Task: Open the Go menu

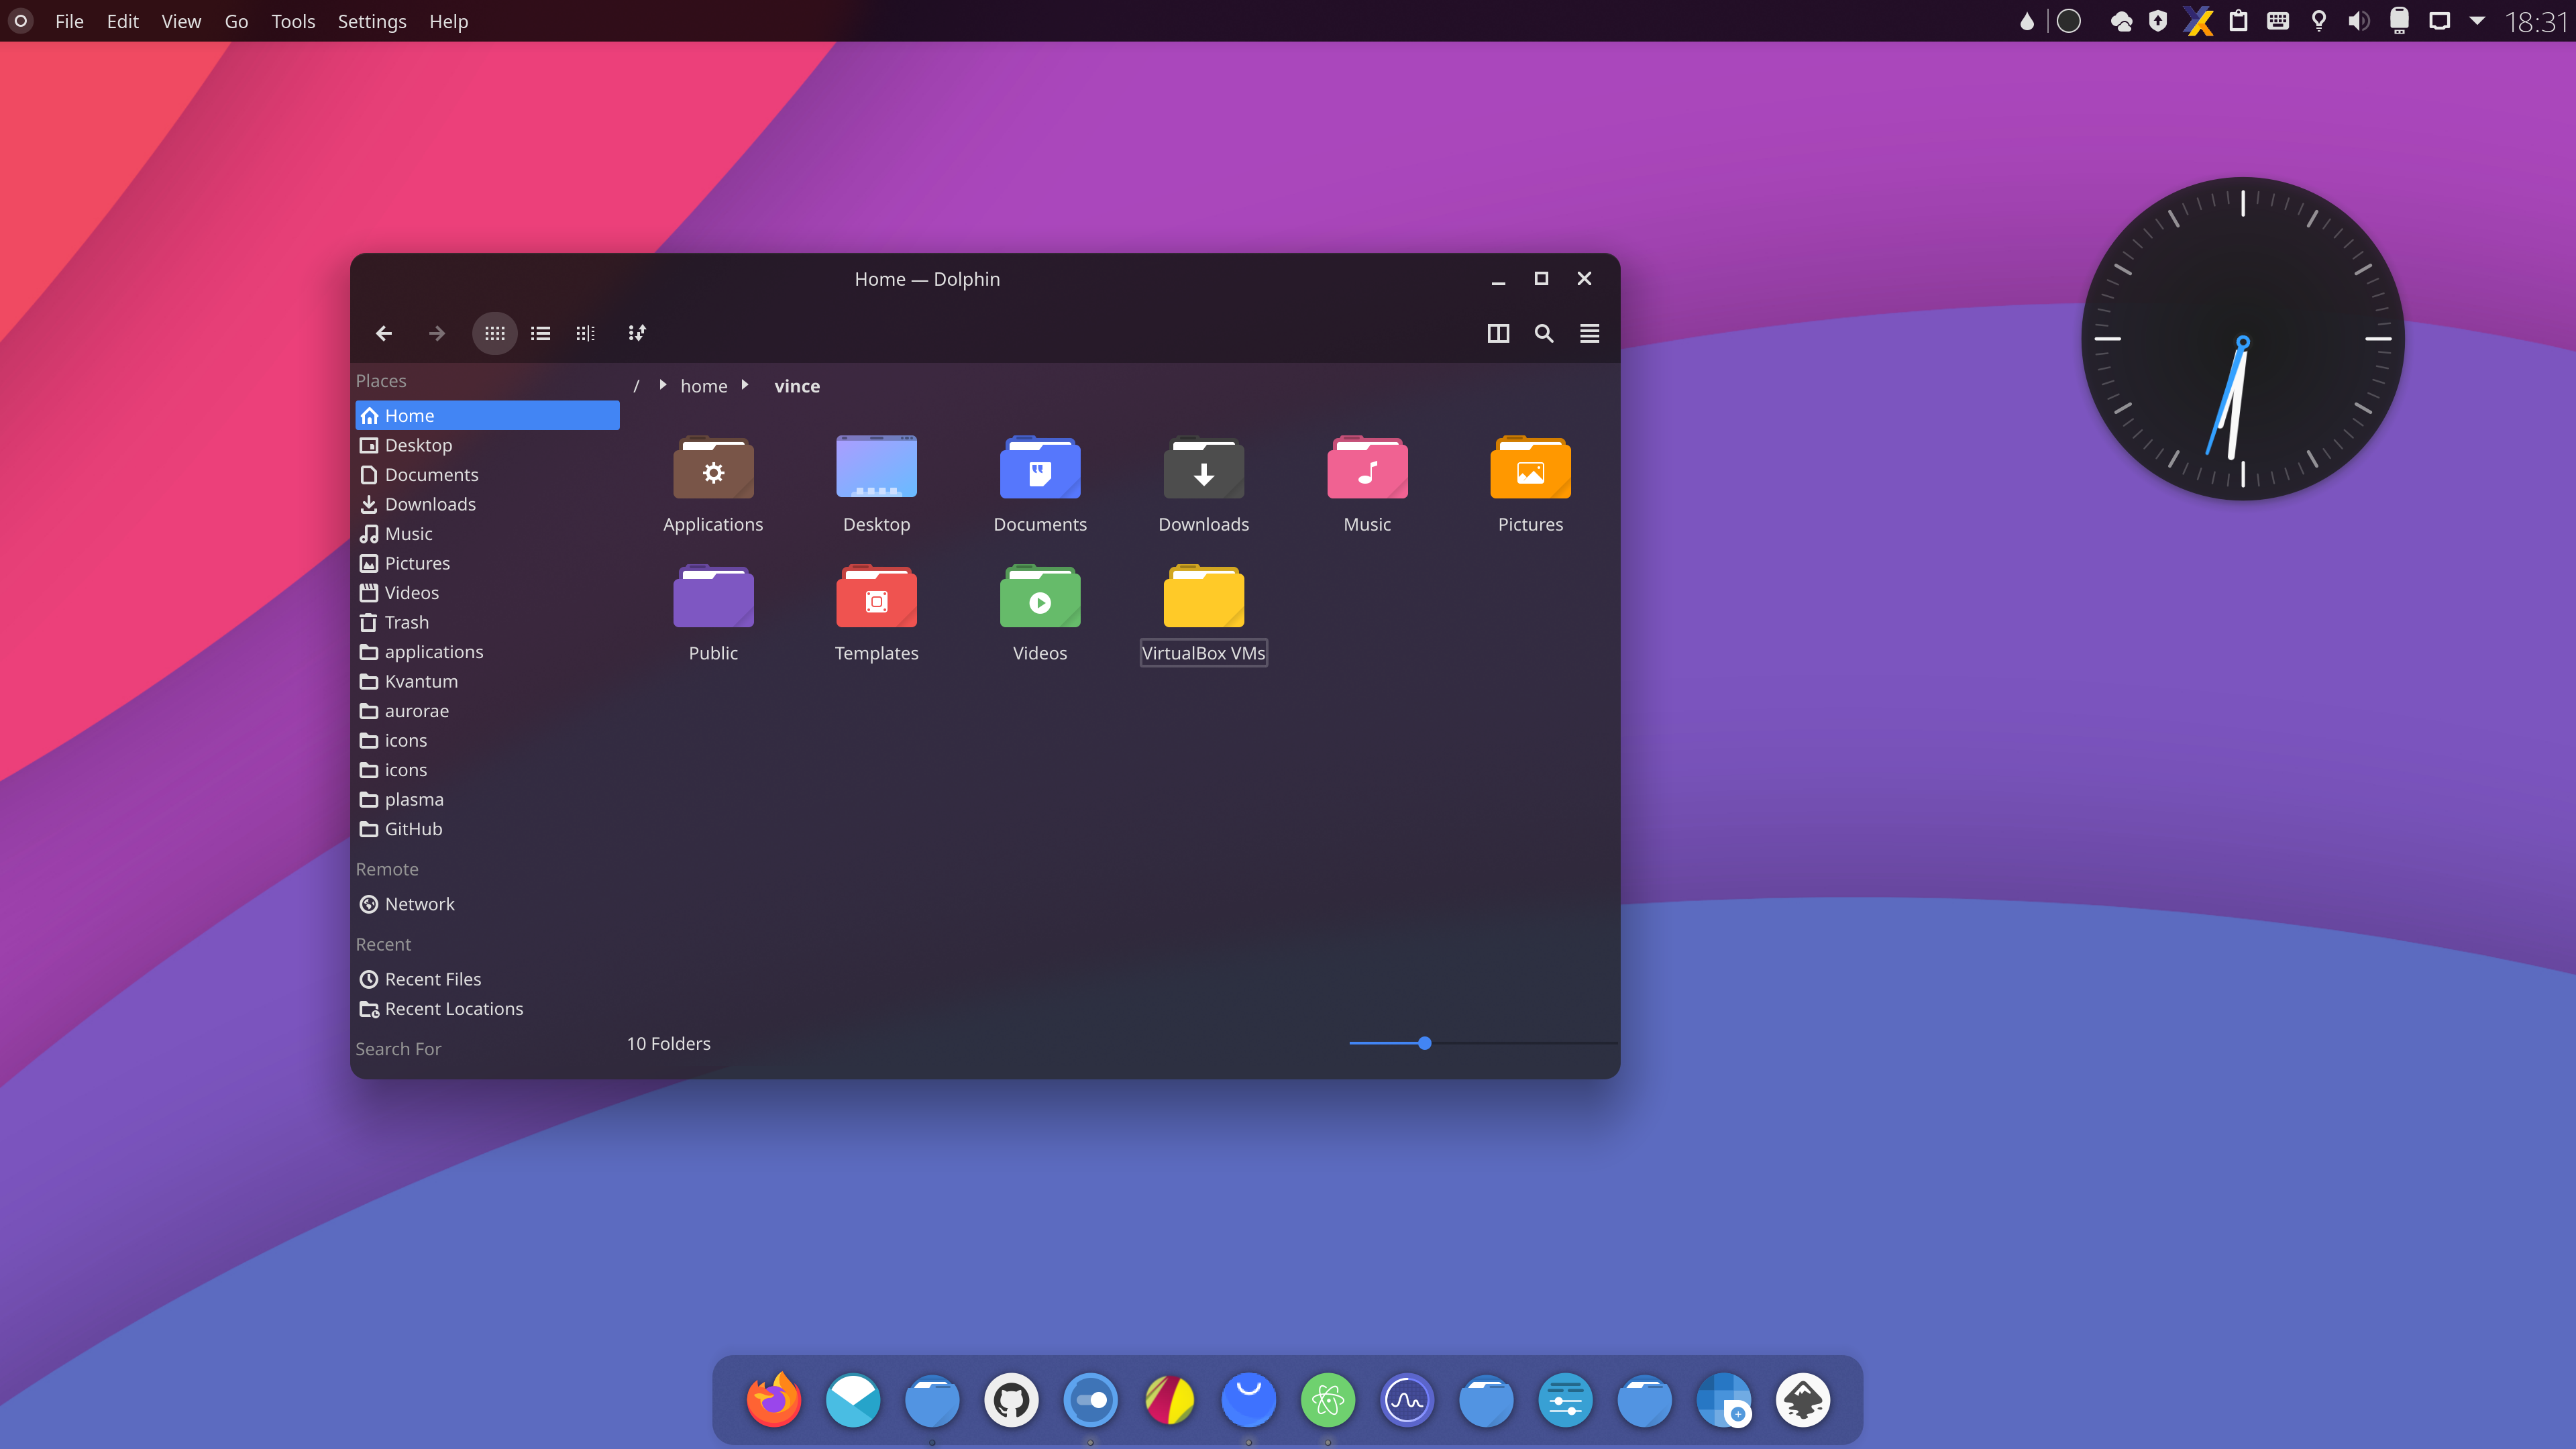Action: pyautogui.click(x=236, y=21)
